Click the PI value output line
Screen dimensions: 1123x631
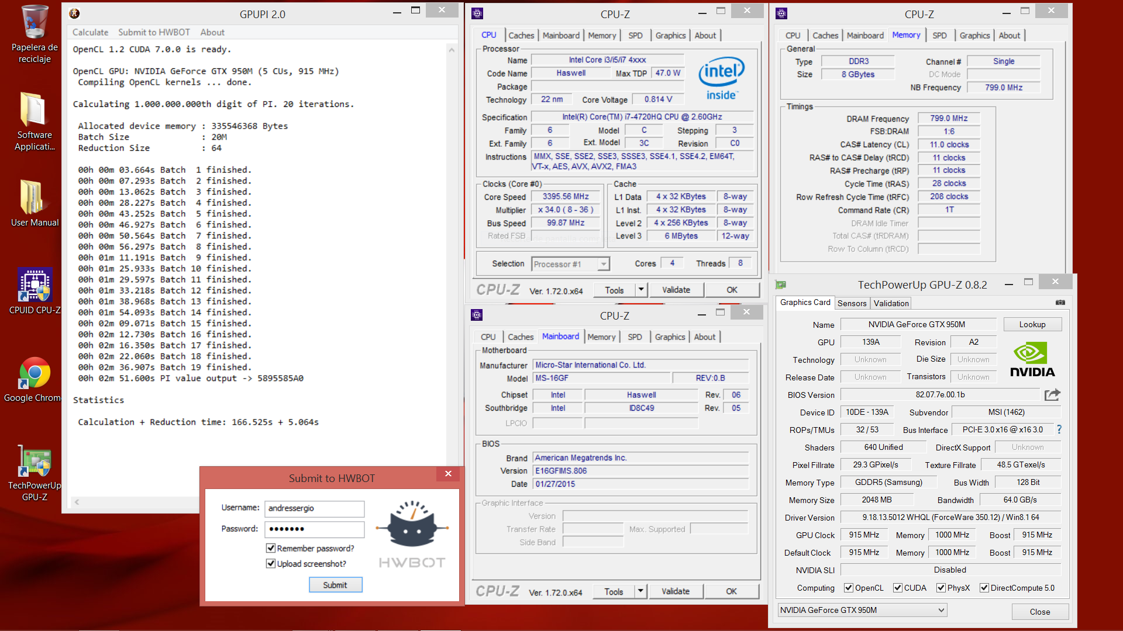[191, 378]
